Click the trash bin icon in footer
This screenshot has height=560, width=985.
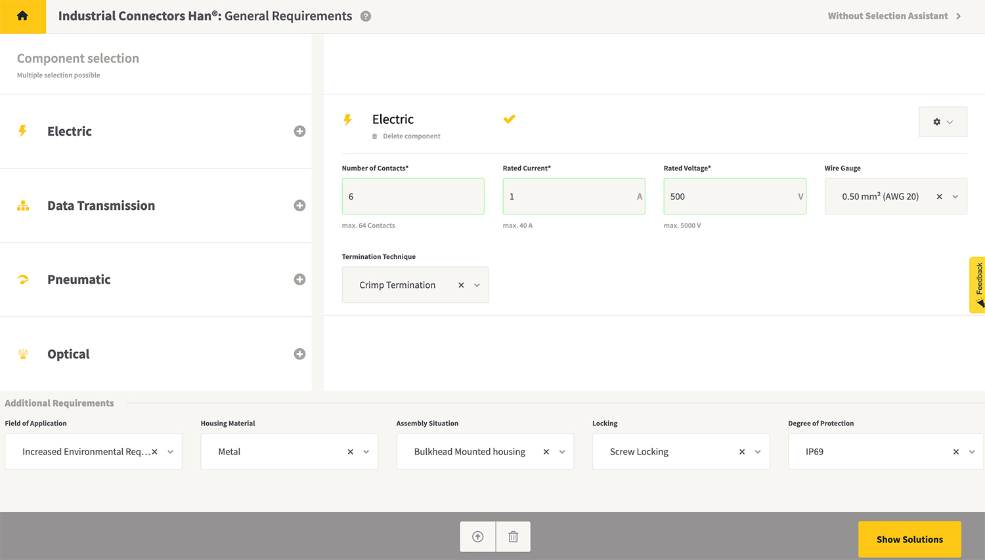tap(514, 537)
